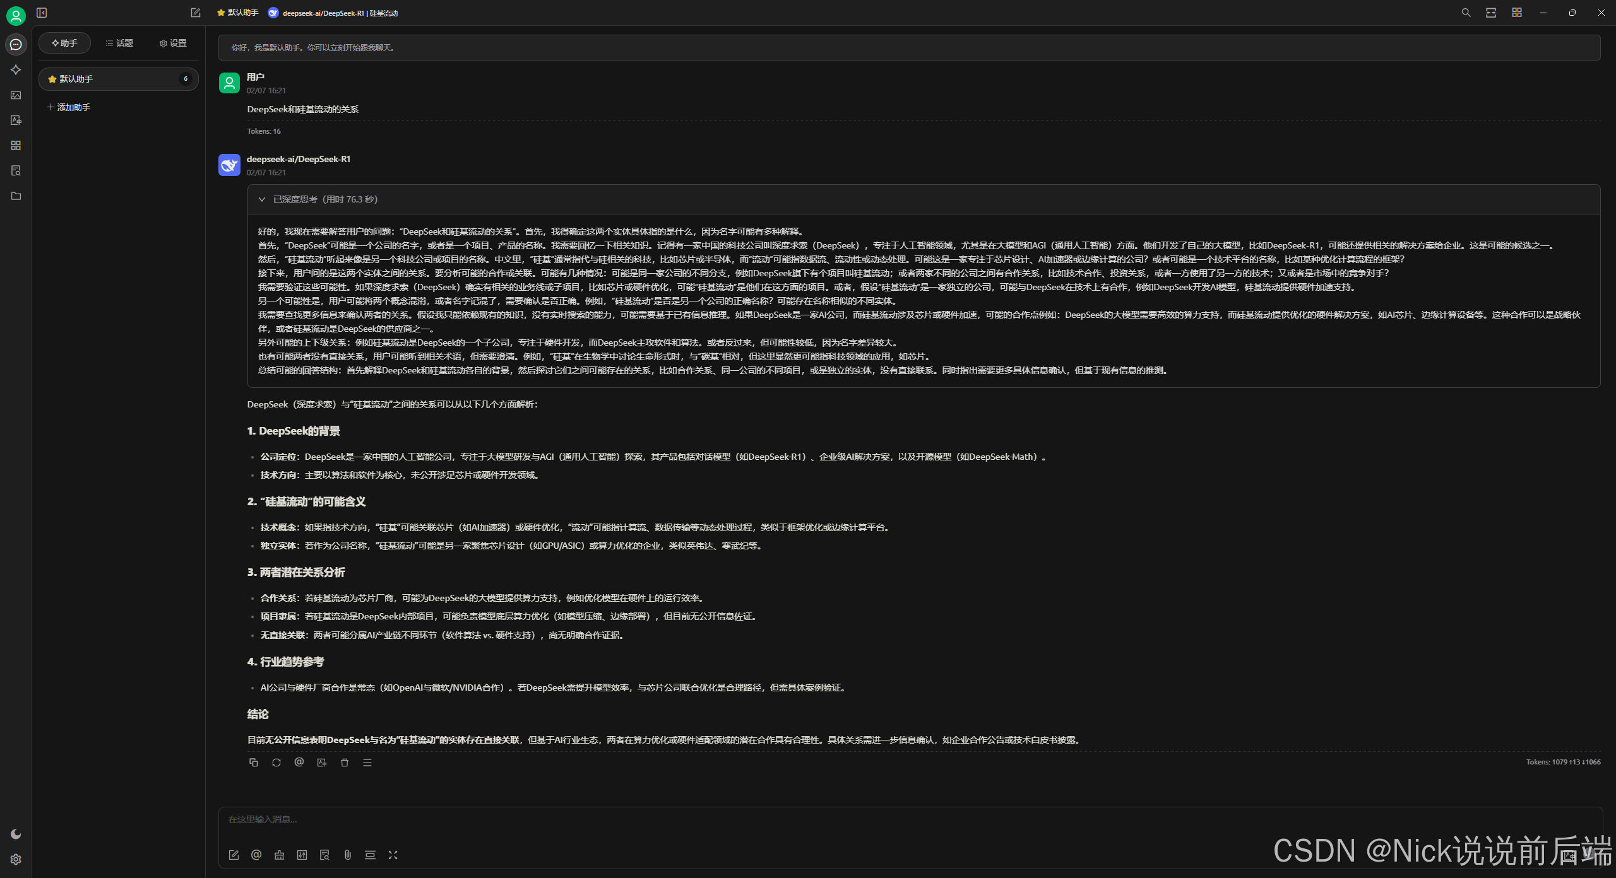
Task: Open the message's more-options menu icon
Action: (367, 763)
